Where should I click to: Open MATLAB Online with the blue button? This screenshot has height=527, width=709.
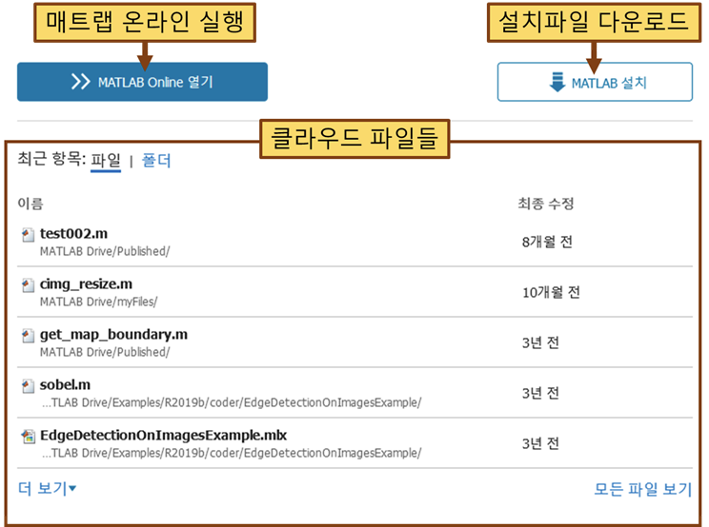click(142, 82)
